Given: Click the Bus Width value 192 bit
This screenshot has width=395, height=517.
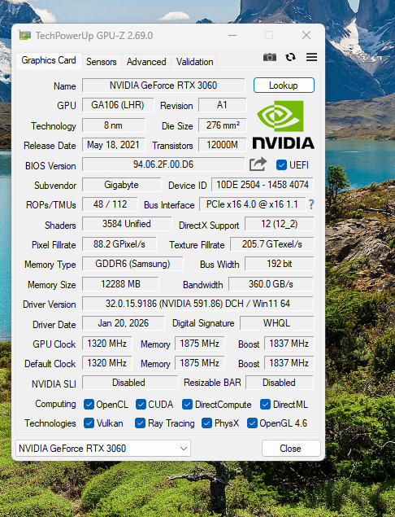Looking at the screenshot, I should (279, 264).
